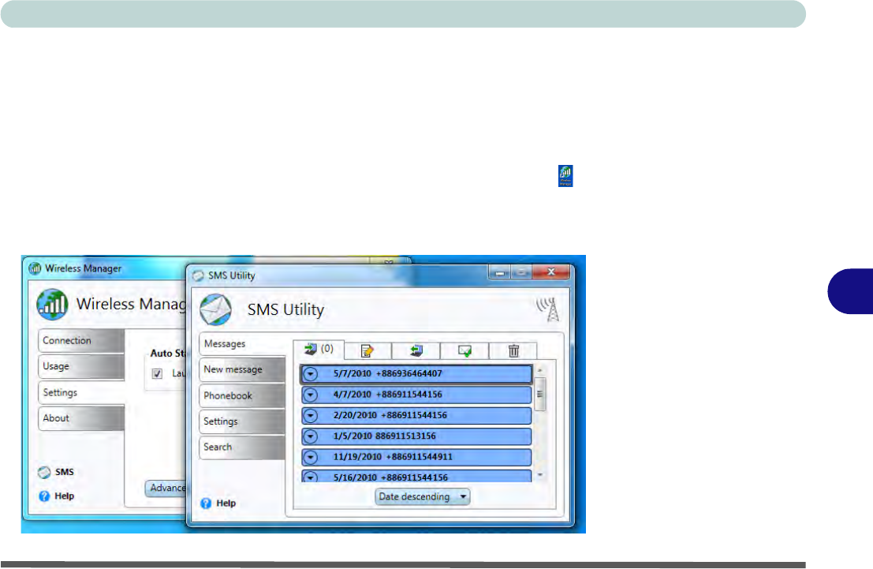
Task: Click the SMS icon in Wireless Manager
Action: tap(46, 473)
